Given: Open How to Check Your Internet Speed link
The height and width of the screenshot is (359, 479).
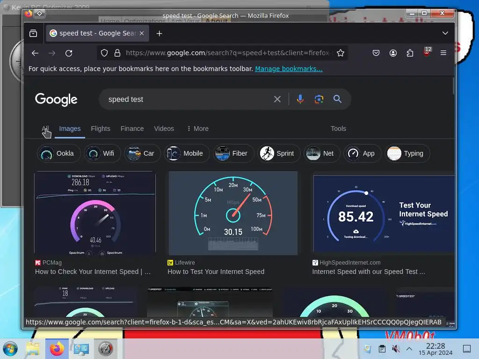Looking at the screenshot, I should coord(93,272).
